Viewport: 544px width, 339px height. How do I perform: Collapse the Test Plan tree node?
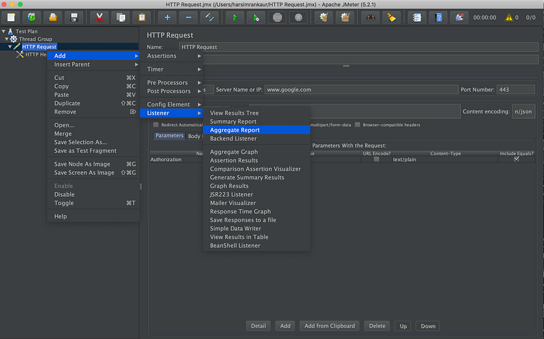[4, 31]
